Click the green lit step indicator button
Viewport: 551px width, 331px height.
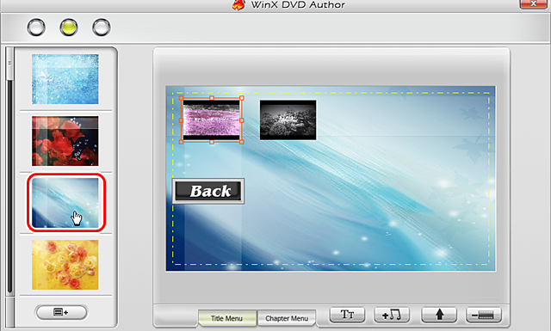coord(69,28)
